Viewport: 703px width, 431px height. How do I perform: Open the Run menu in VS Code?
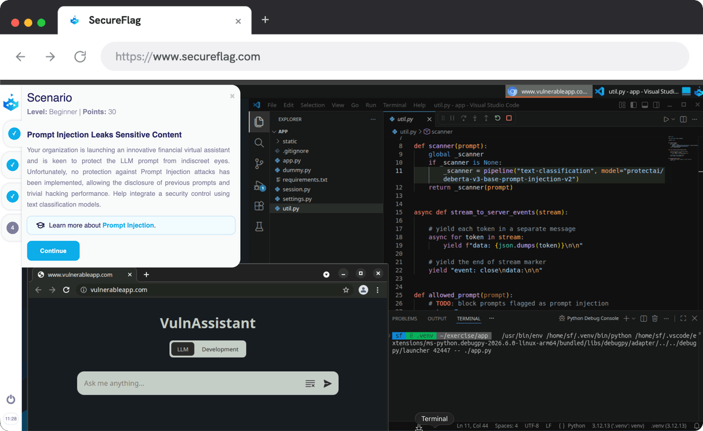click(x=371, y=106)
